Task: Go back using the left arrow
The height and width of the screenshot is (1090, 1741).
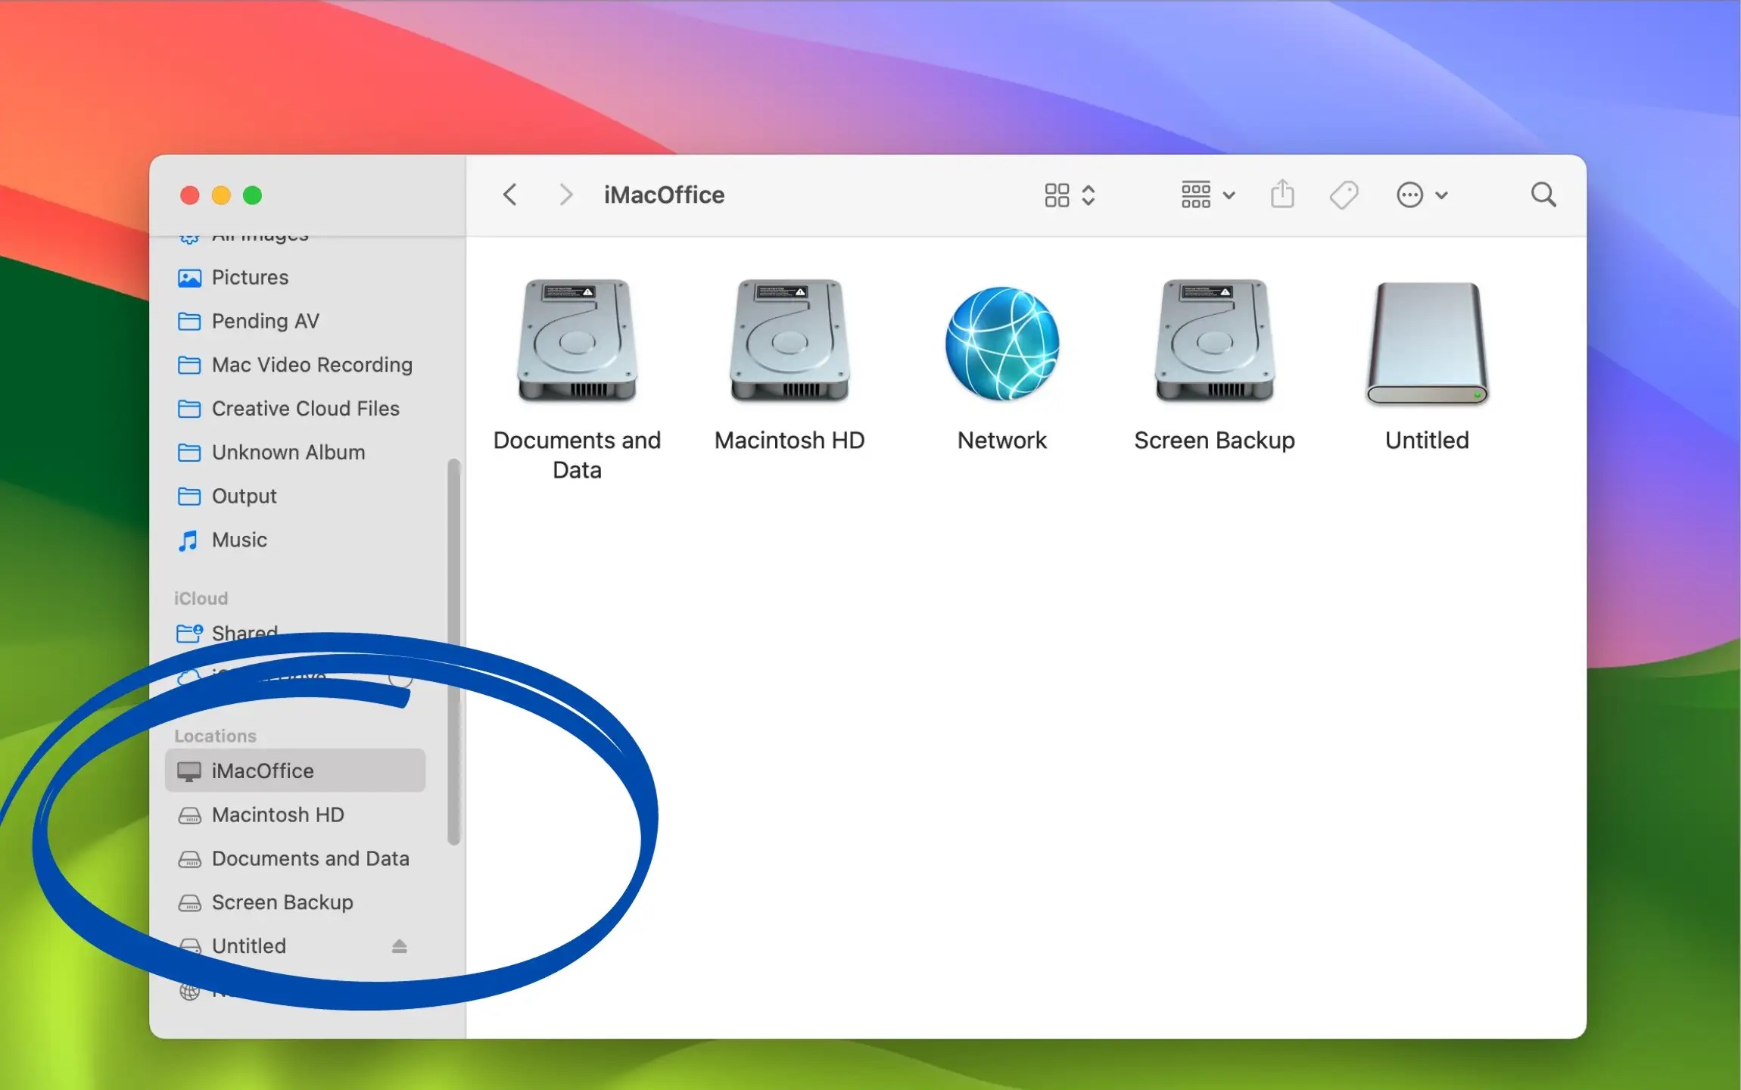Action: click(x=510, y=195)
